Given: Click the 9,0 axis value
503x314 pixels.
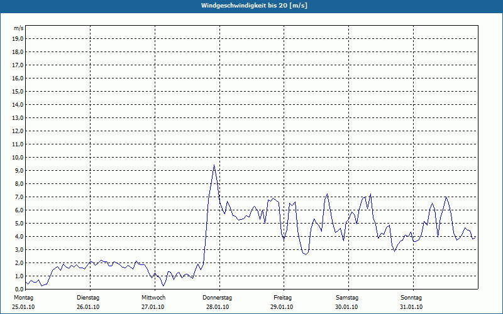Looking at the screenshot, I should point(19,170).
